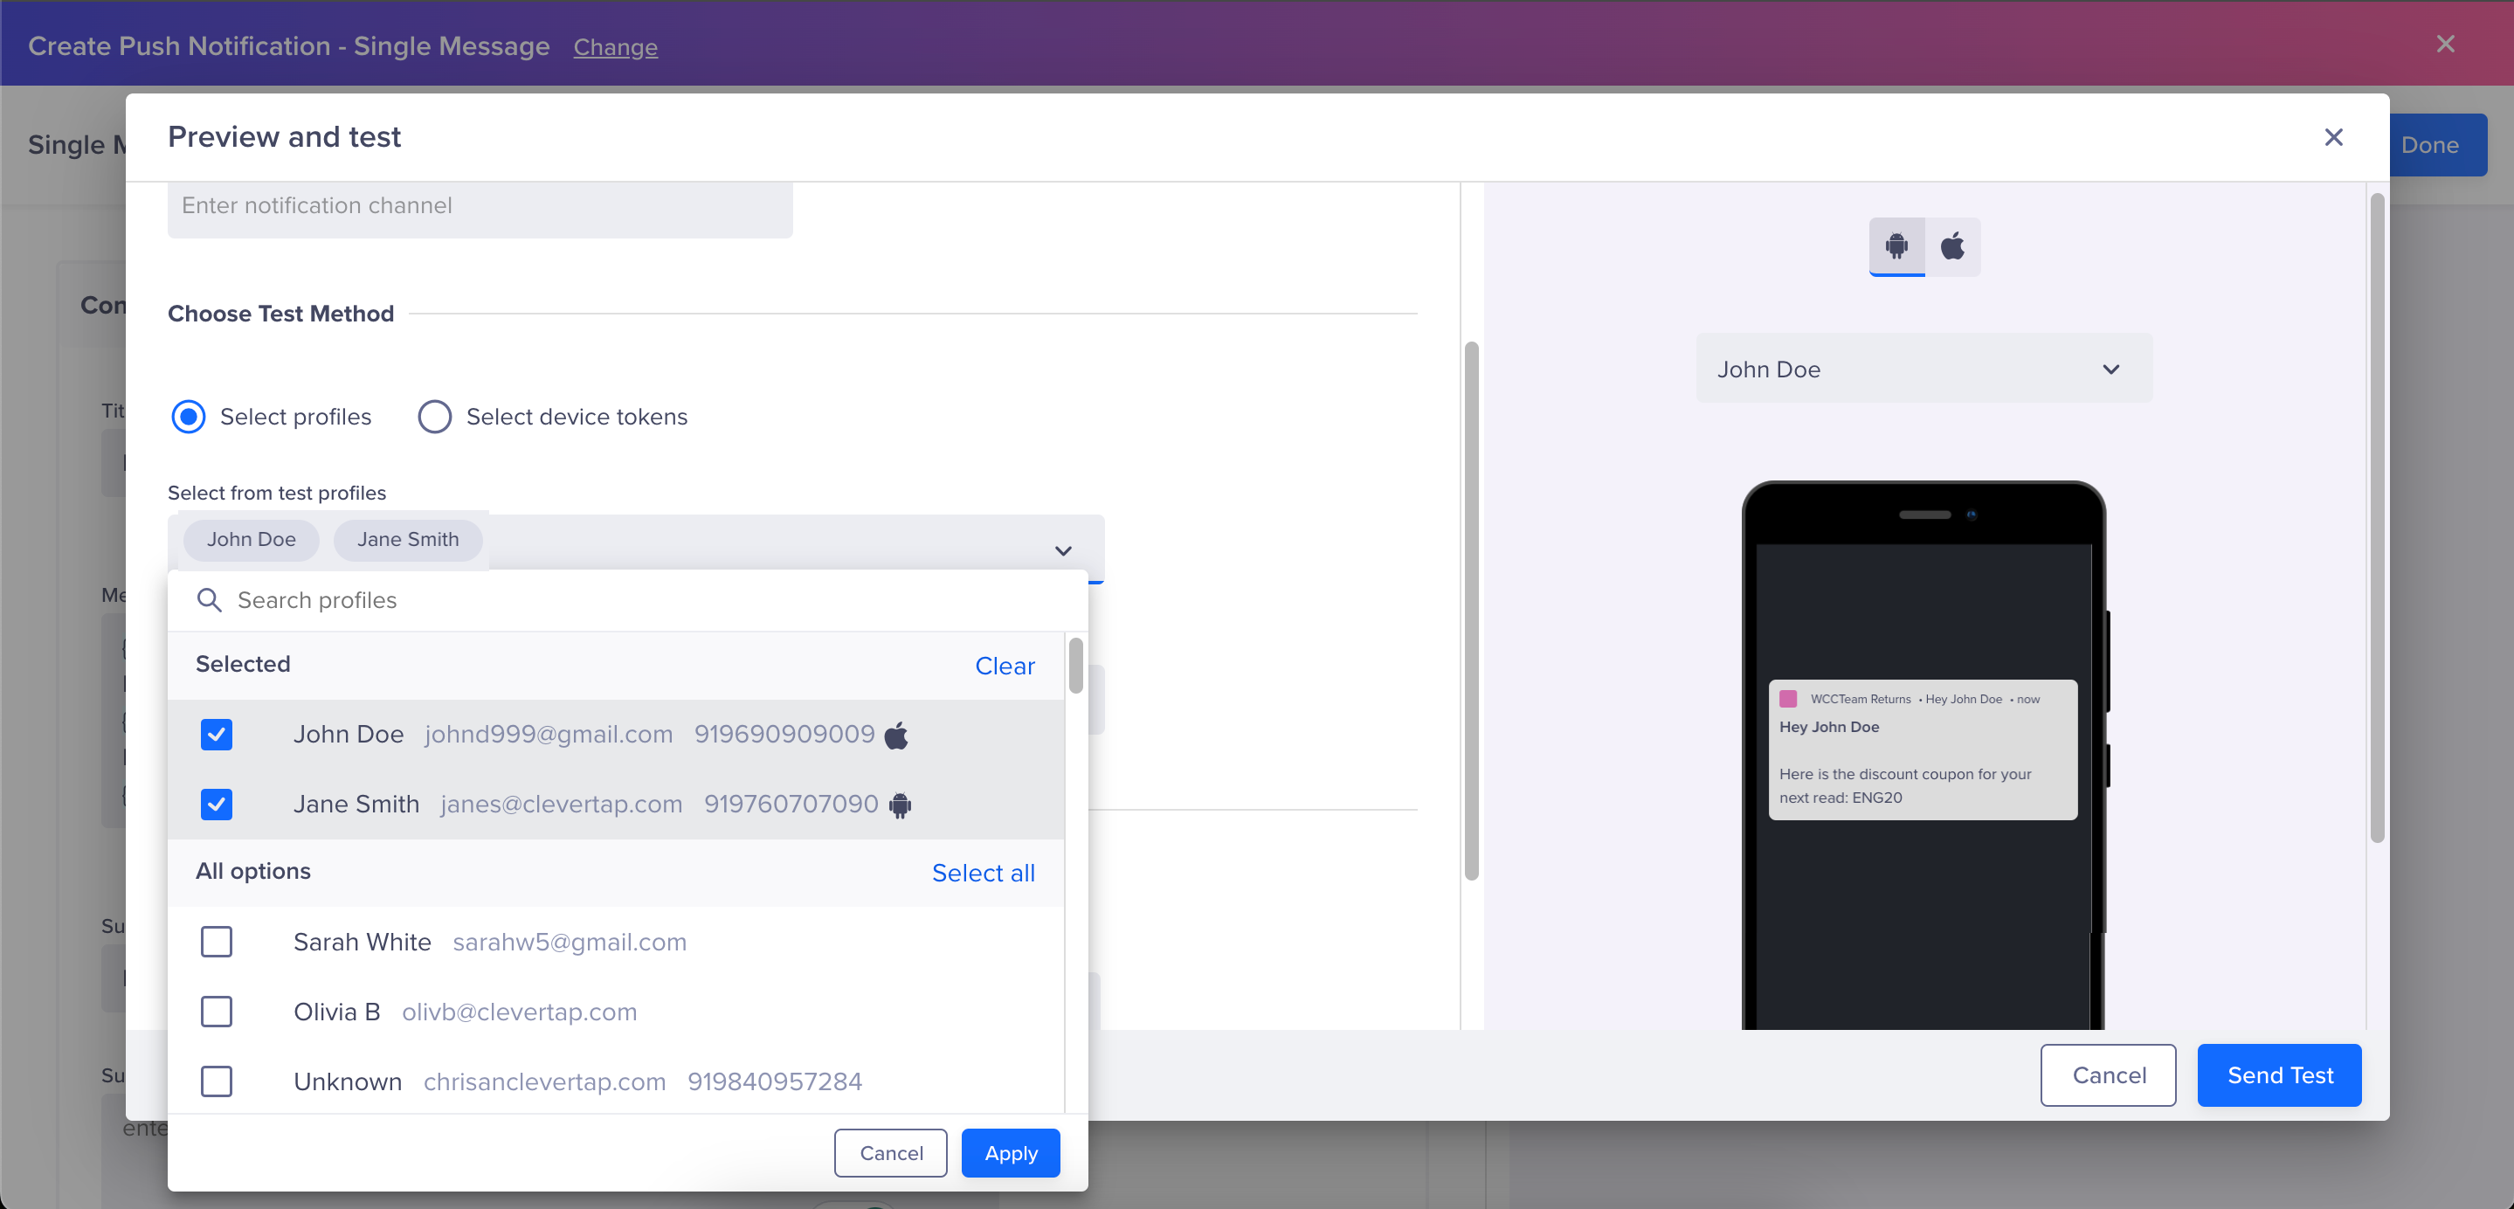
Task: Toggle the John Doe profile checkbox
Action: pyautogui.click(x=217, y=735)
